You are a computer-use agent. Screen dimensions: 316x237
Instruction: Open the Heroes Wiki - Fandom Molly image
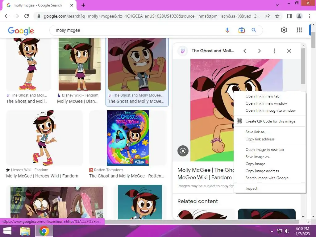[44, 138]
